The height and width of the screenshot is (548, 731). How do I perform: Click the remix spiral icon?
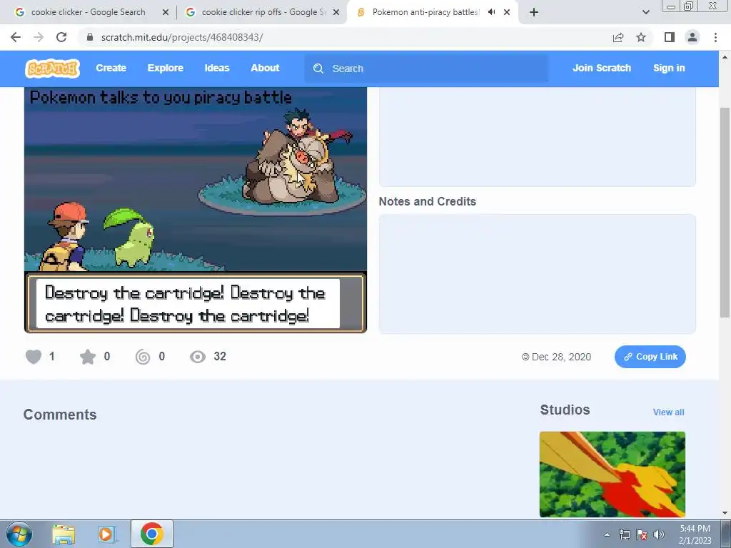(143, 357)
